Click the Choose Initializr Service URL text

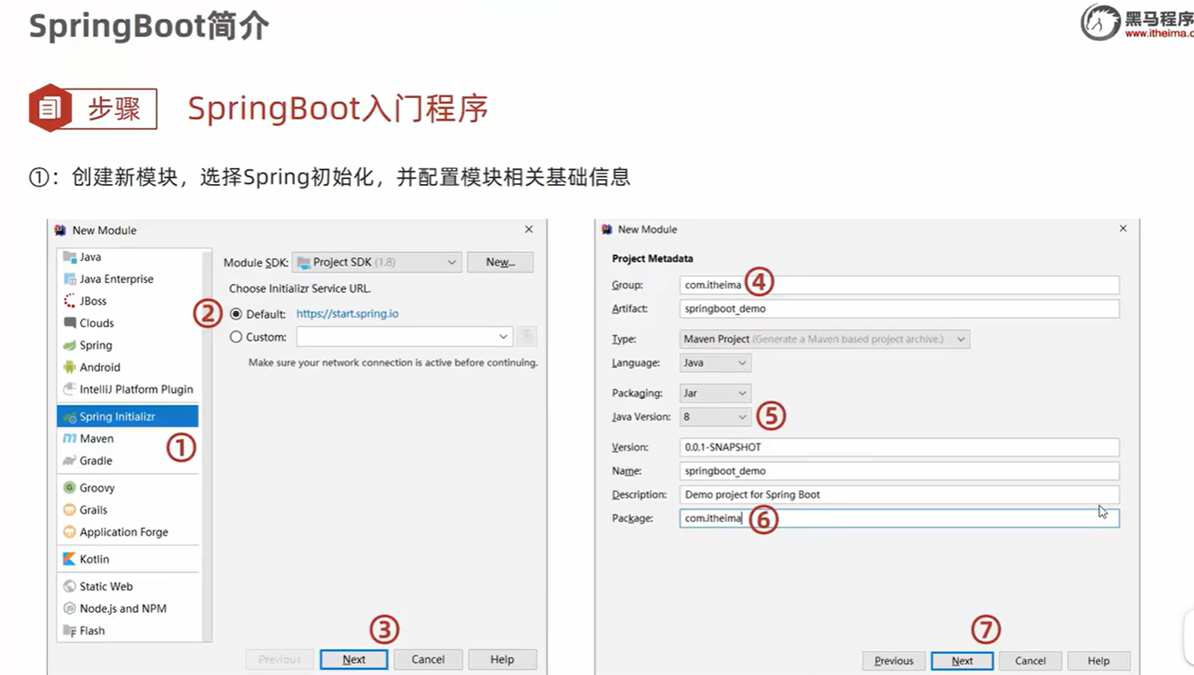[x=300, y=289]
